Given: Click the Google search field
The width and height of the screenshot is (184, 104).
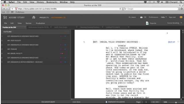Looking at the screenshot, I should point(151,9).
